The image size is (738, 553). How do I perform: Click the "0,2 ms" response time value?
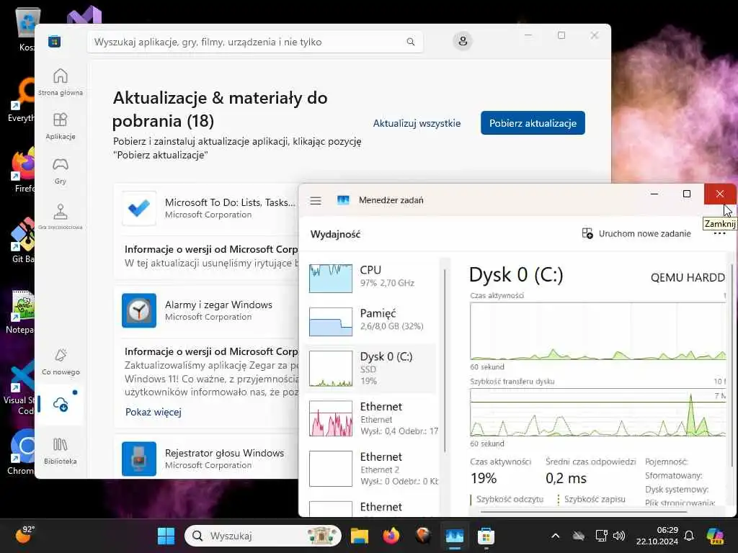[x=566, y=478]
